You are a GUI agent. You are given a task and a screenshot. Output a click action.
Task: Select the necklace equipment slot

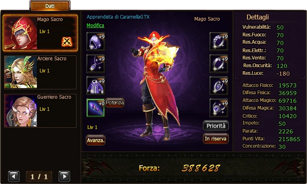pos(96,63)
